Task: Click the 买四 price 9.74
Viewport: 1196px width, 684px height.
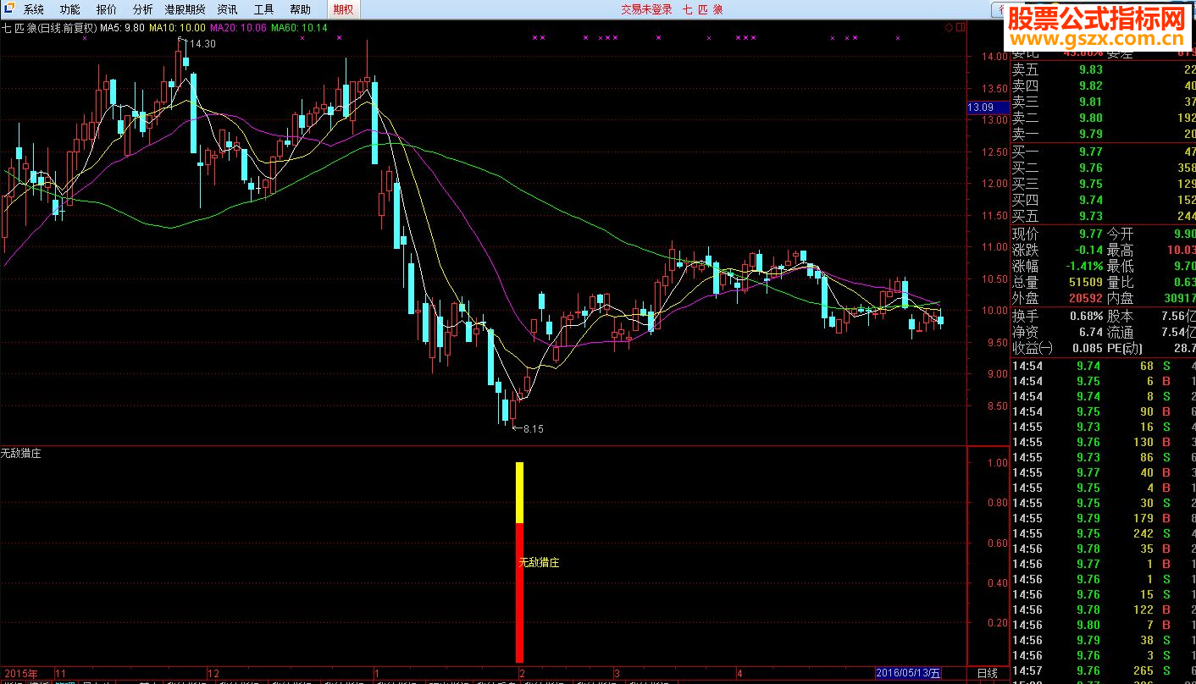Action: [x=1090, y=201]
